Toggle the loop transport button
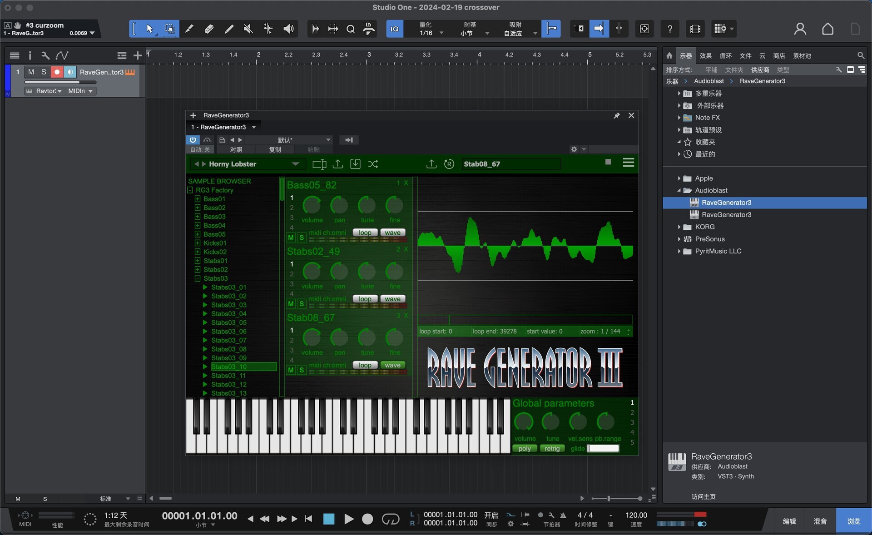This screenshot has width=872, height=535. (390, 519)
